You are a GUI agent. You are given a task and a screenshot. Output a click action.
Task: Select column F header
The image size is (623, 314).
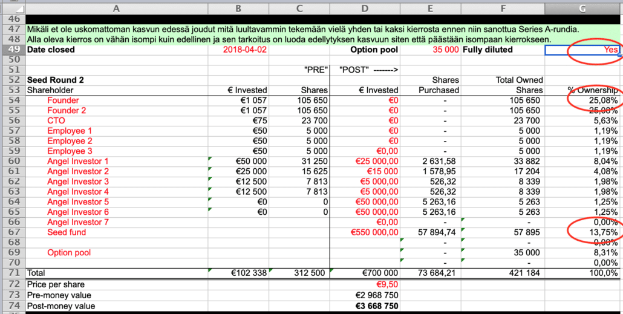click(503, 8)
